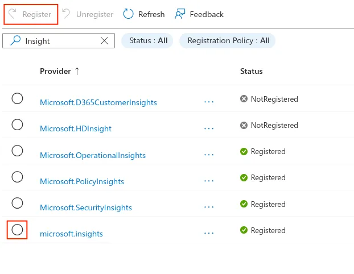Open more options for Microsoft.OperationalInsights

point(209,155)
